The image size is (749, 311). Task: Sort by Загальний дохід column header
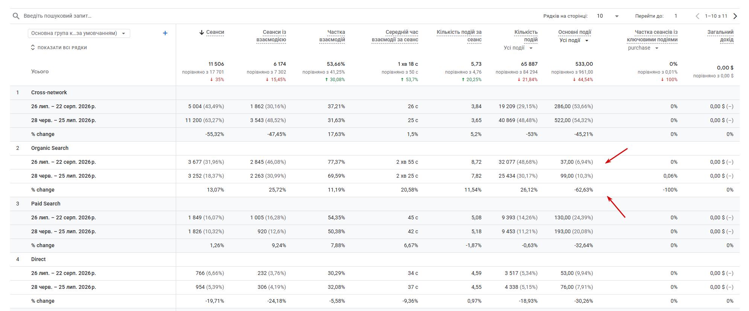point(720,36)
